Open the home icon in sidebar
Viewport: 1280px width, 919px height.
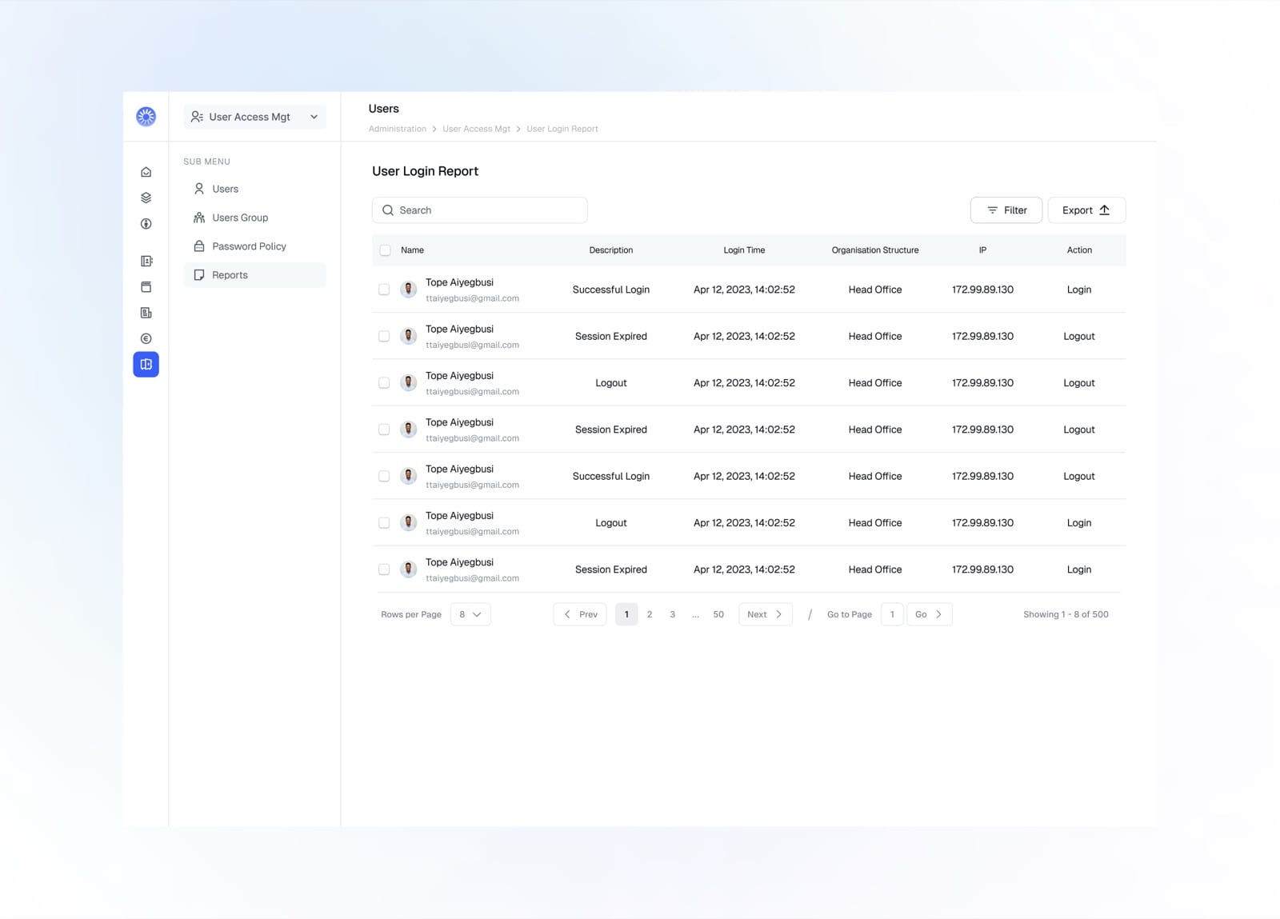[146, 172]
